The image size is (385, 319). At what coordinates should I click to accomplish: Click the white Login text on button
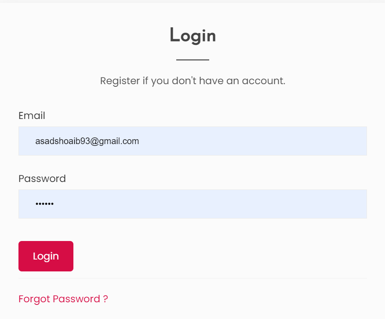coord(46,256)
